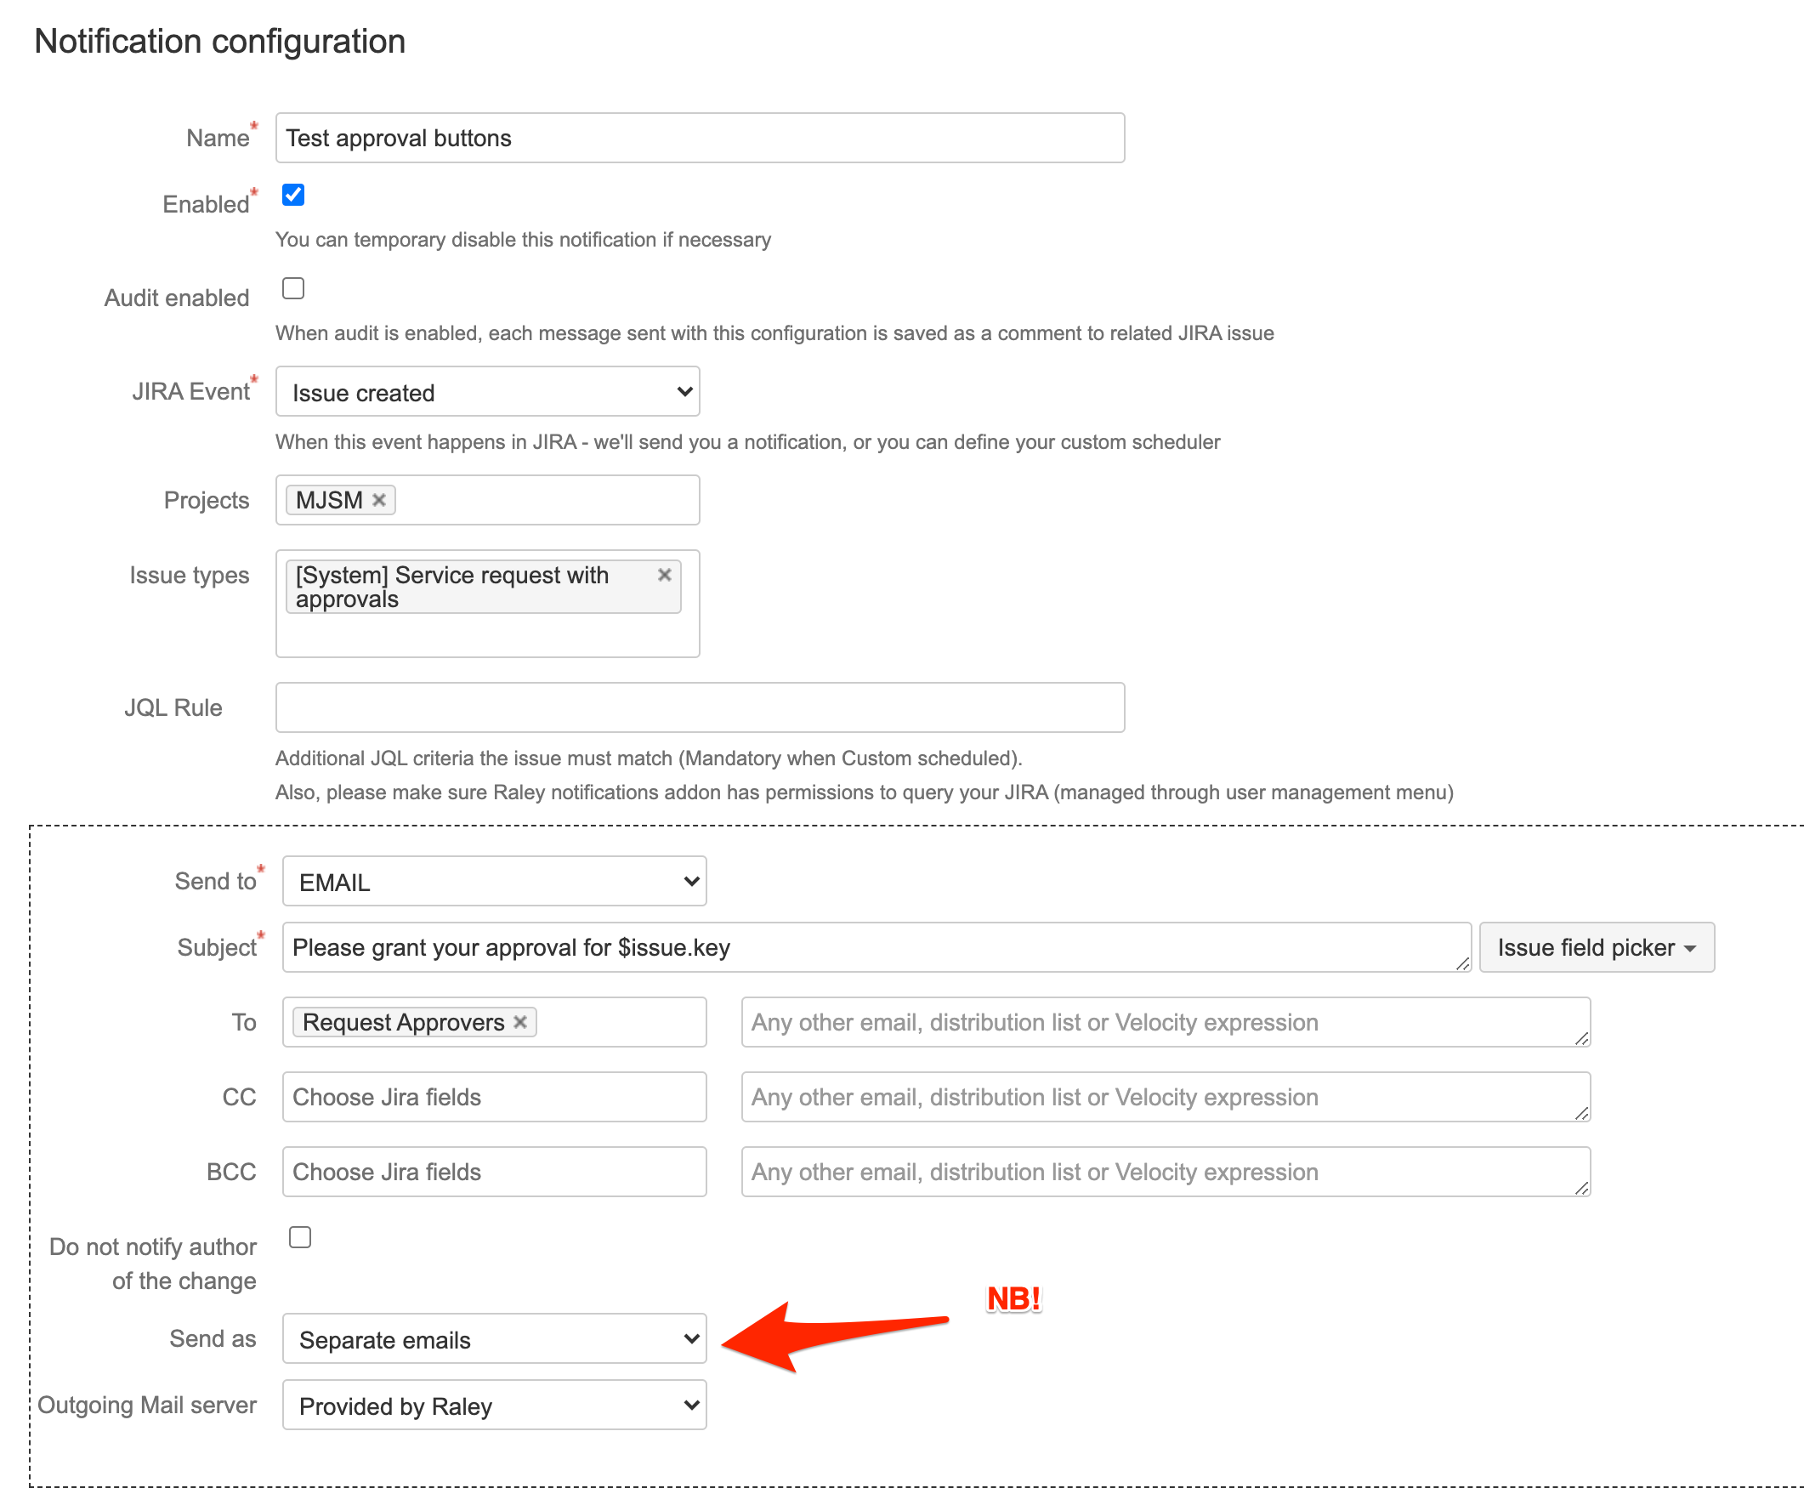Remove the MJSM project tag

(x=379, y=500)
